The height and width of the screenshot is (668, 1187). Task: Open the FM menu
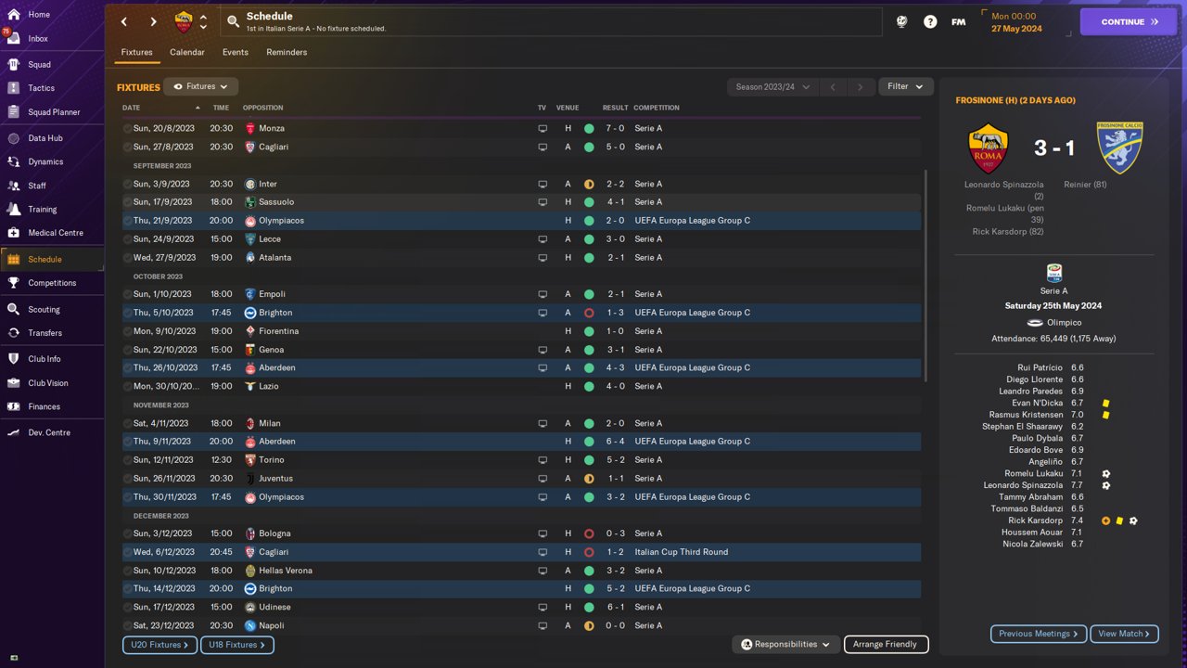959,21
